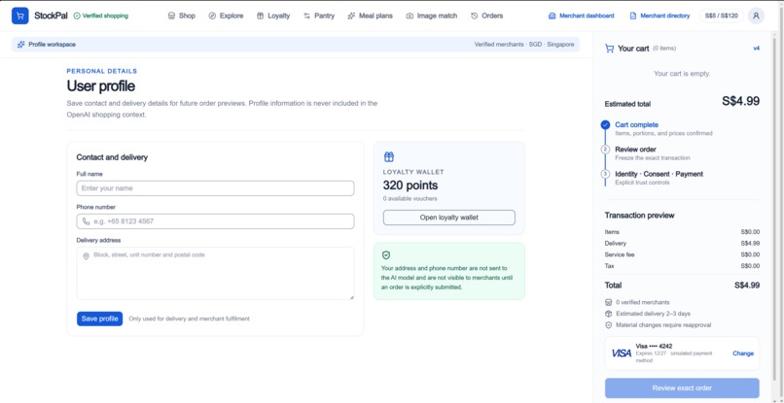Click the Image match camera icon
This screenshot has height=403, width=784.
coord(410,16)
